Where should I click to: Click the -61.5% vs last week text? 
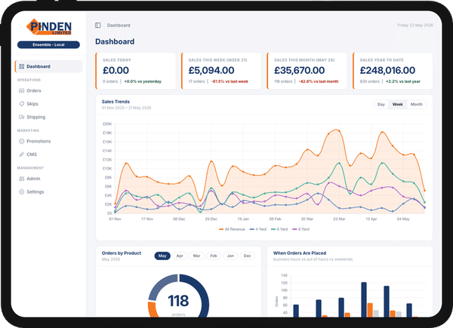[x=230, y=81]
